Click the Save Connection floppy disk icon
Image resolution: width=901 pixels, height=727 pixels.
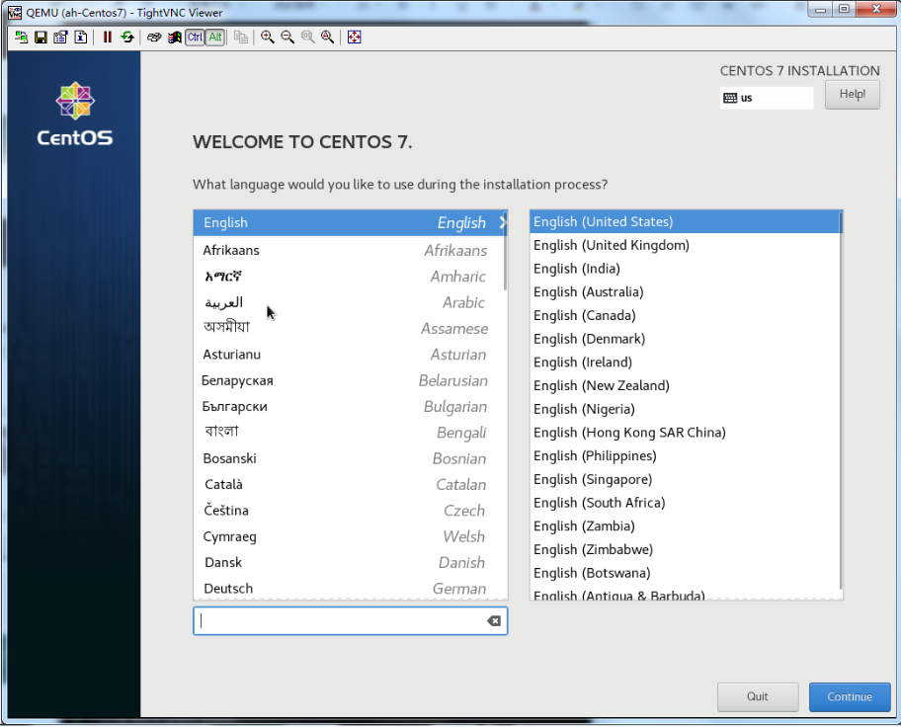(41, 38)
